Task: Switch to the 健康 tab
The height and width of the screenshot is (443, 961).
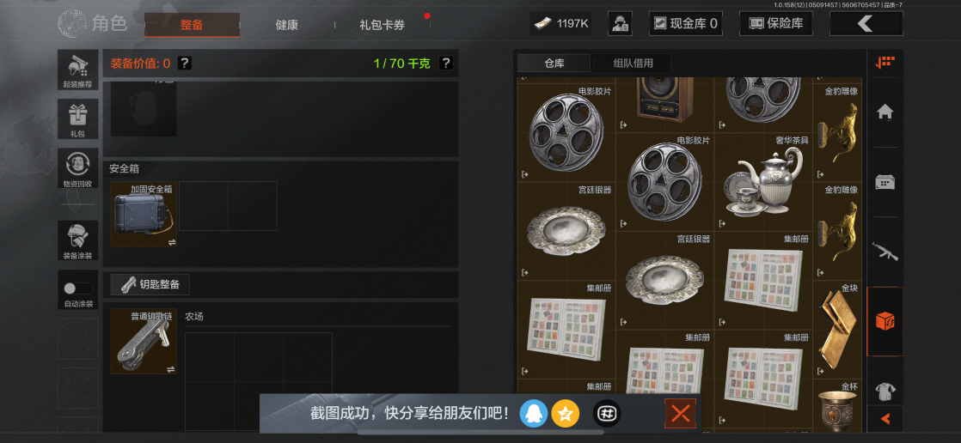Action: click(x=287, y=25)
